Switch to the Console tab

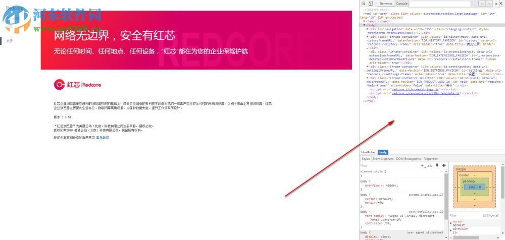point(401,4)
